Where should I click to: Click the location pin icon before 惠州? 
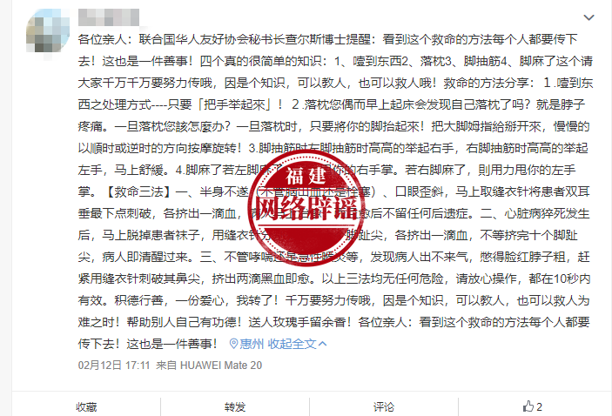(x=233, y=344)
